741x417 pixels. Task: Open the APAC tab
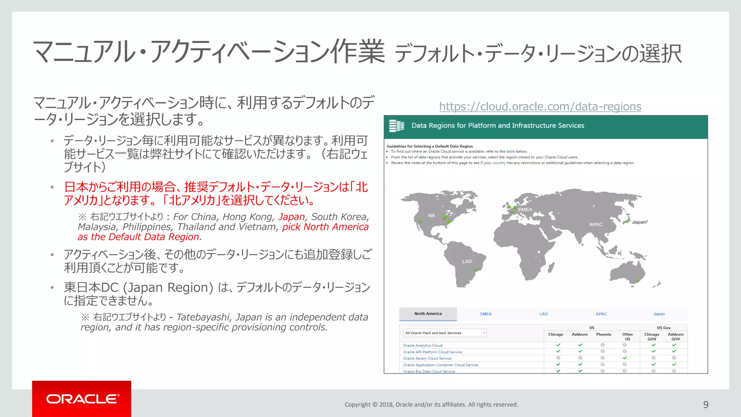601,314
